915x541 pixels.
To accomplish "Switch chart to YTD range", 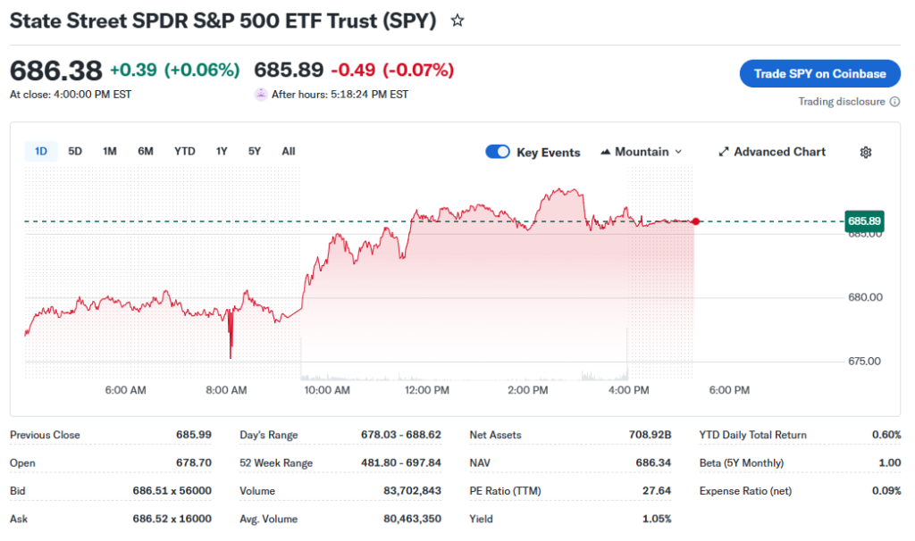I will (x=184, y=151).
